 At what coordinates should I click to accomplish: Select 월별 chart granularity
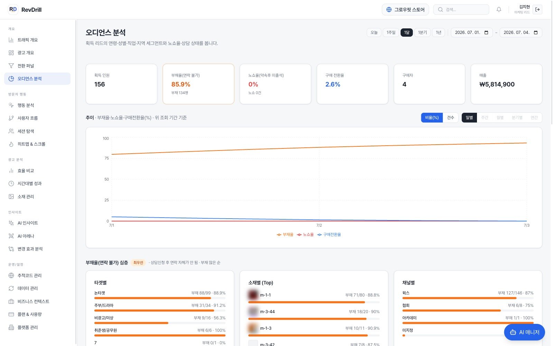(x=500, y=118)
